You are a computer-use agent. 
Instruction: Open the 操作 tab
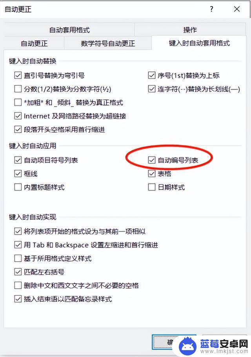tap(190, 29)
